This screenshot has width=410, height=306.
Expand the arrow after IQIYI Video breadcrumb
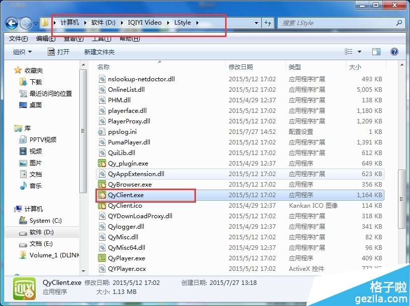(x=168, y=23)
